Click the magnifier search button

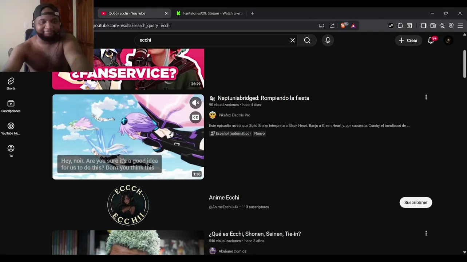coord(307,40)
